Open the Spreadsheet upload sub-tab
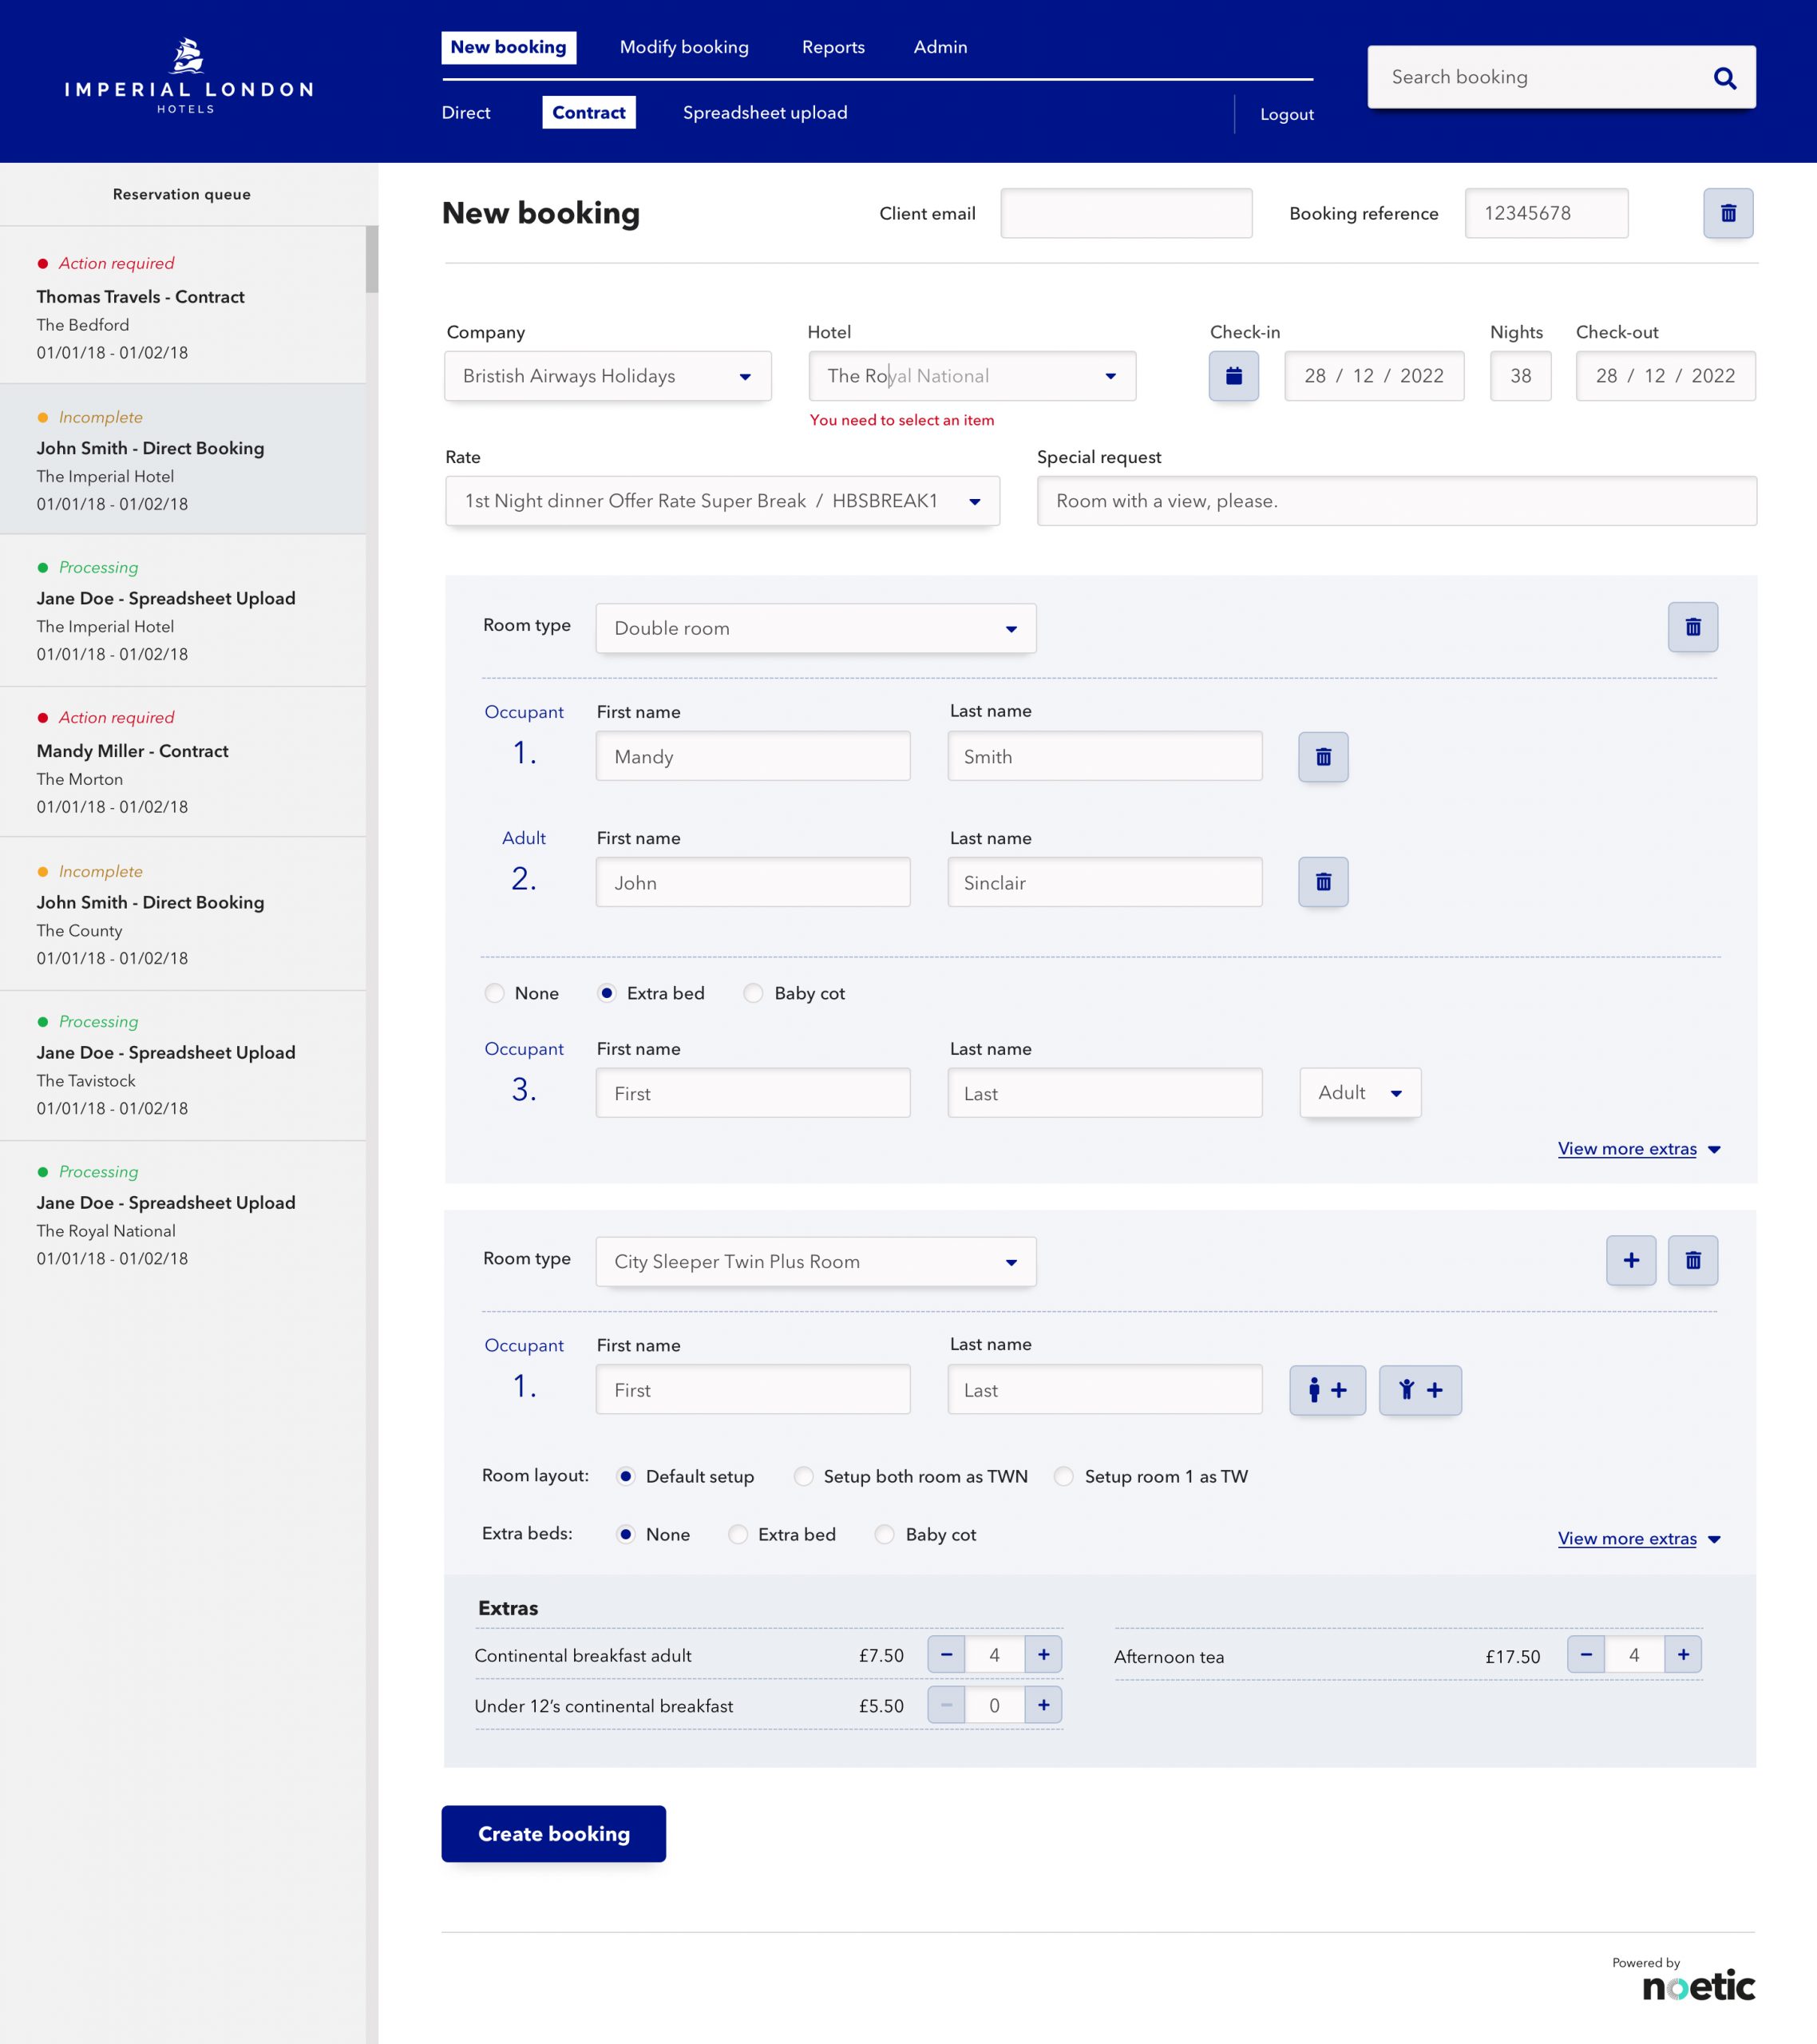Image resolution: width=1817 pixels, height=2044 pixels. point(764,113)
